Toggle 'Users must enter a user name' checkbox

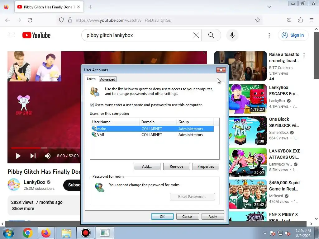pos(92,105)
